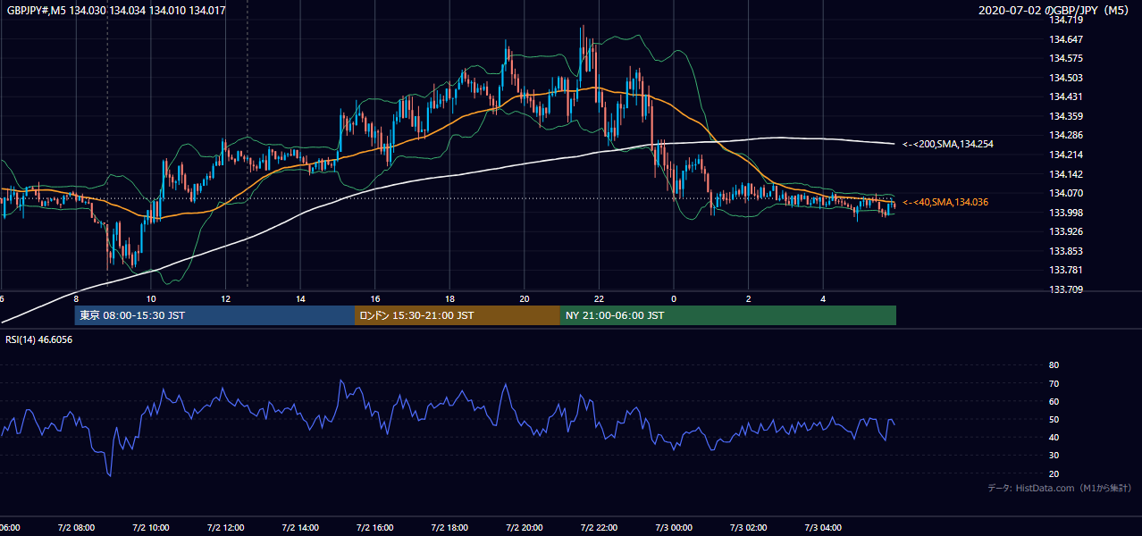Click price axis label 134.070
The height and width of the screenshot is (536, 1142).
tap(1066, 193)
